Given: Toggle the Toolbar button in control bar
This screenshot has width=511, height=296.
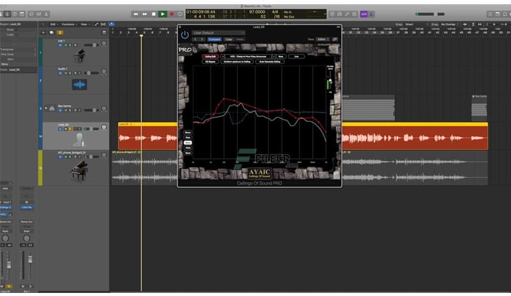Looking at the screenshot, I should tap(22, 14).
